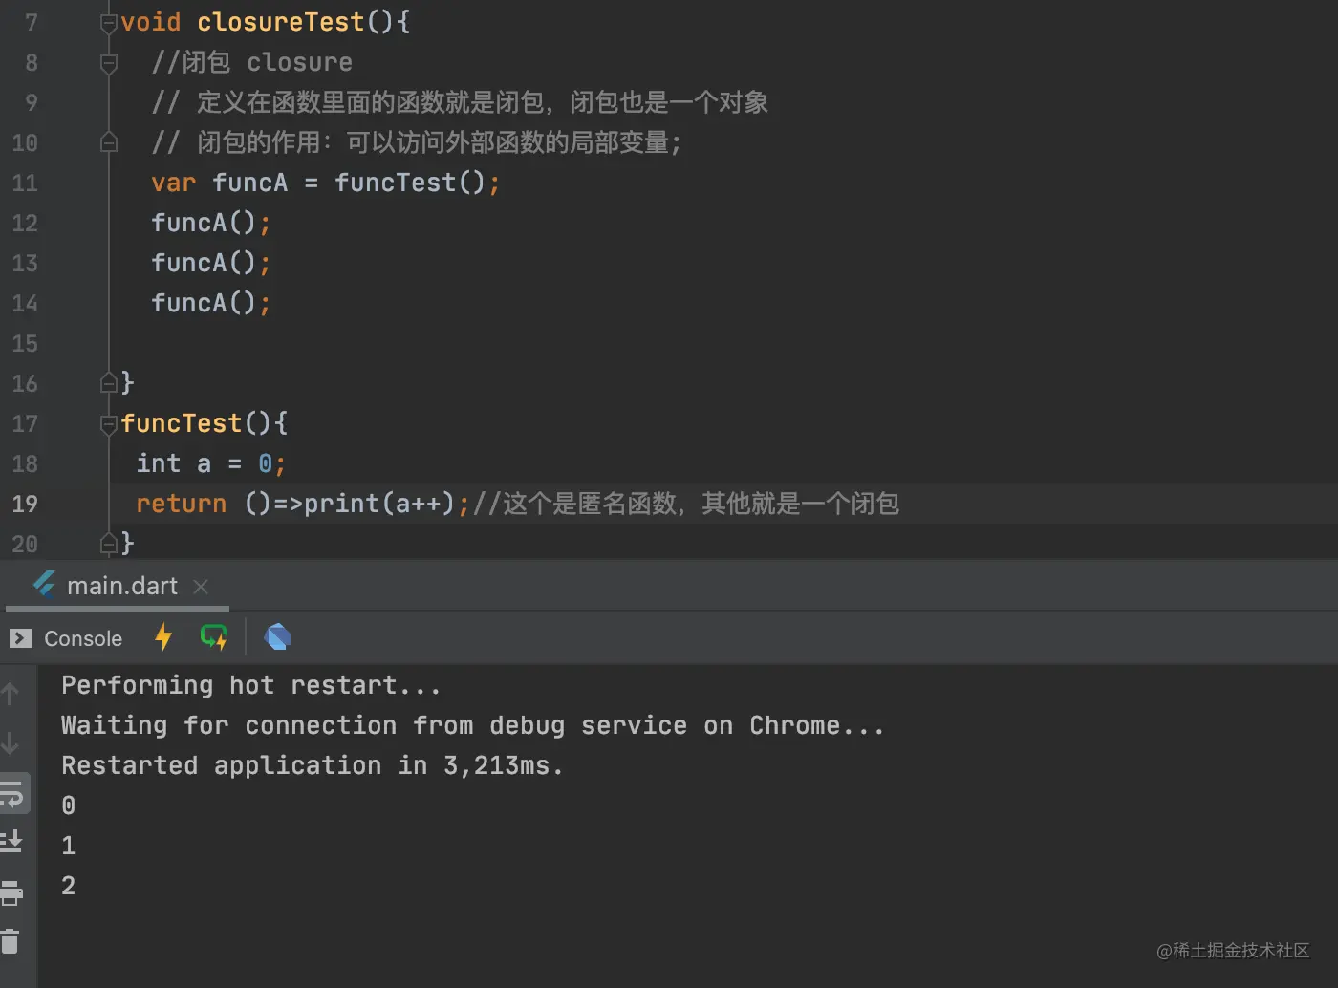Click the comment '闭包的作用' on line 10
Image resolution: width=1338 pixels, height=988 pixels.
417,142
